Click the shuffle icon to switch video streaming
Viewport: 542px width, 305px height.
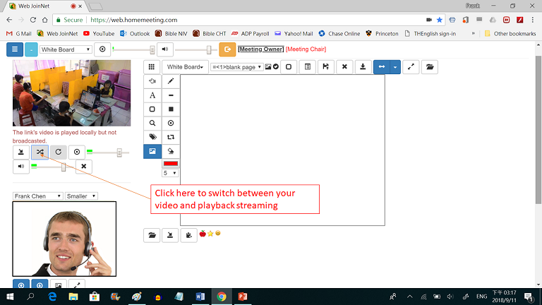[40, 152]
